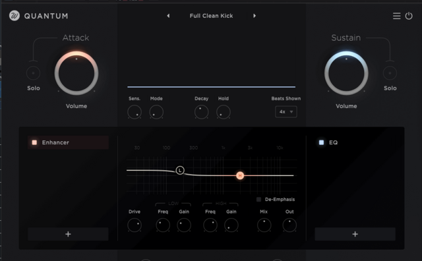422x261 pixels.
Task: Click the Low Gain knob
Action: tap(184, 225)
